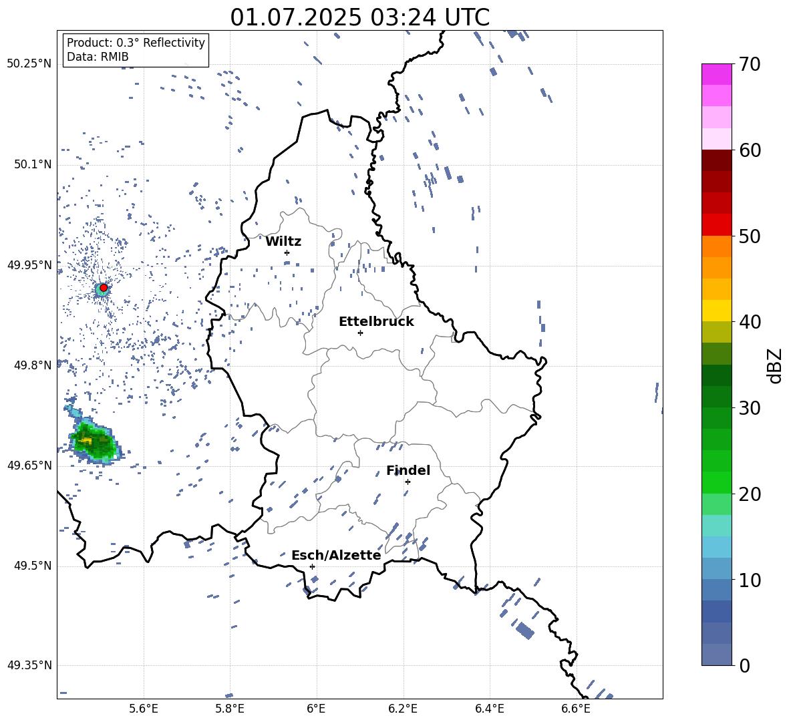The width and height of the screenshot is (791, 722).
Task: Click the 5.8°E longitude label
Action: coord(230,709)
